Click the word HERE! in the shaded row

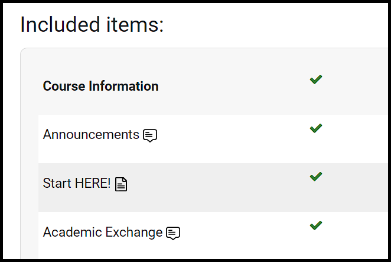click(x=93, y=183)
